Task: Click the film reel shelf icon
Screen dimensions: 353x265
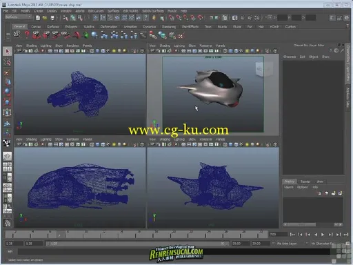Action: pos(17,35)
